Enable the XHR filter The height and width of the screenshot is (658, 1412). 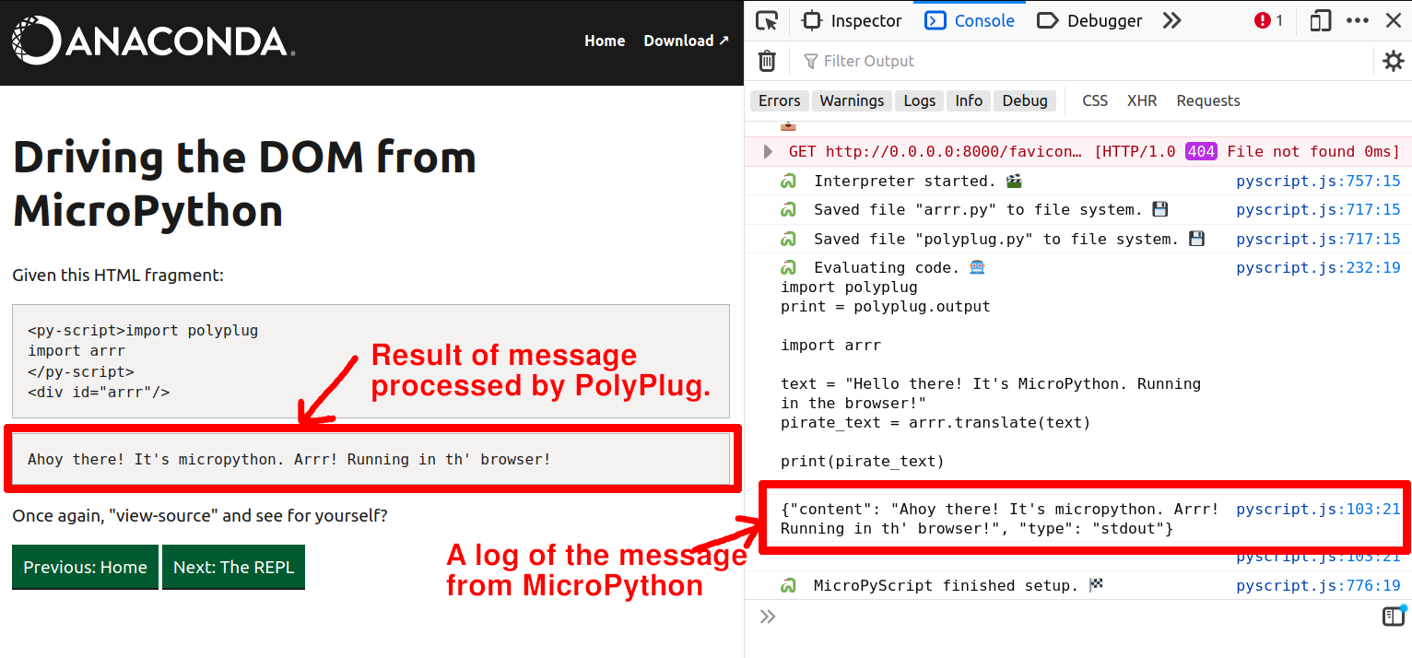pyautogui.click(x=1142, y=100)
